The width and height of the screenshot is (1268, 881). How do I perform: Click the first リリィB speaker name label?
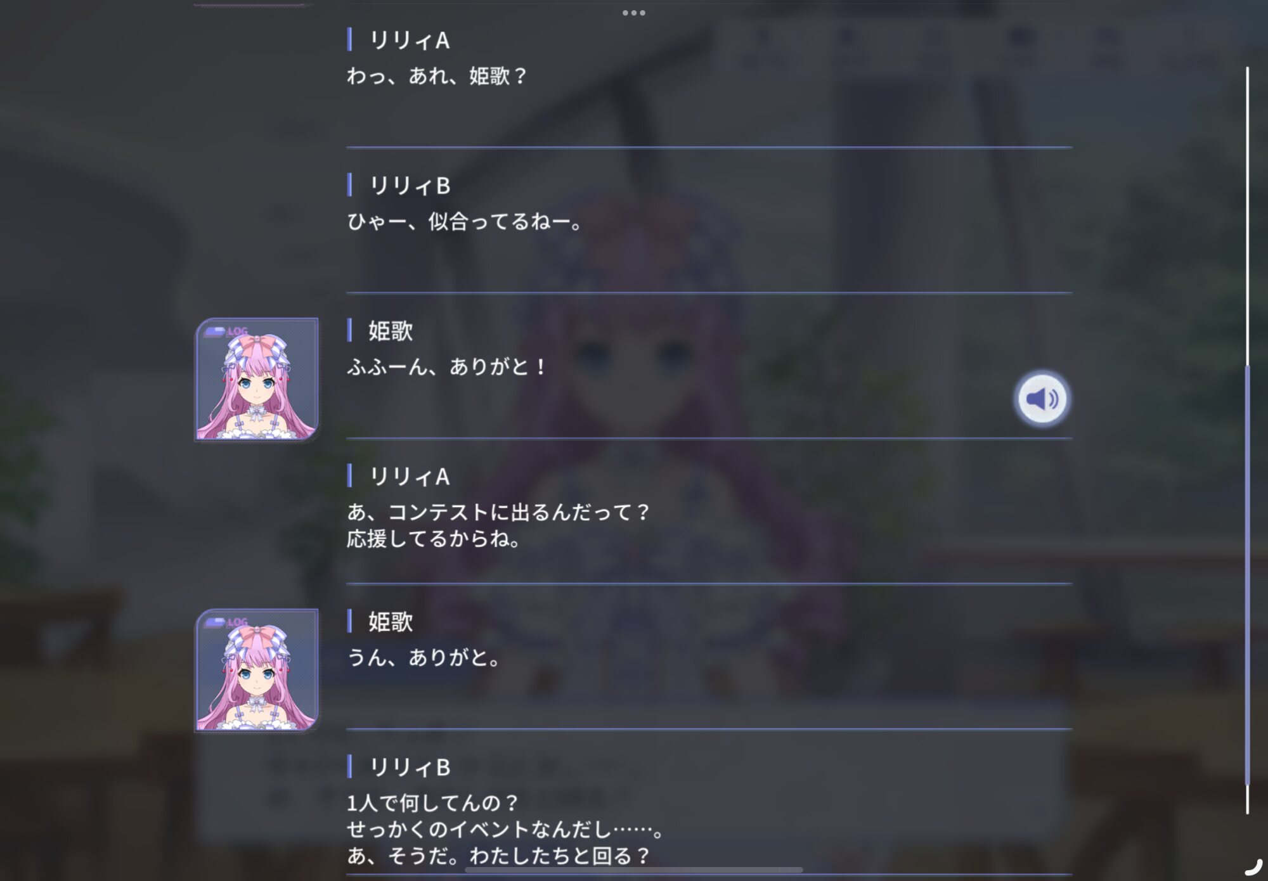(x=410, y=186)
